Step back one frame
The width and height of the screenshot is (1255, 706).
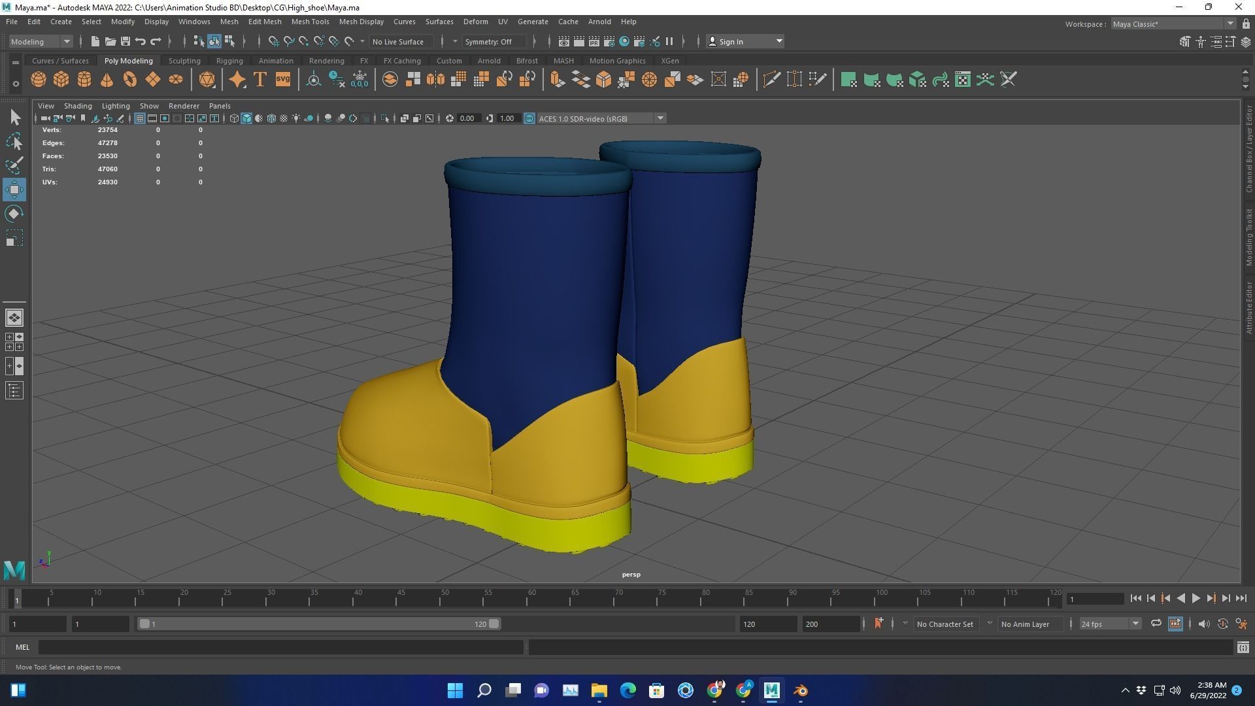1151,599
